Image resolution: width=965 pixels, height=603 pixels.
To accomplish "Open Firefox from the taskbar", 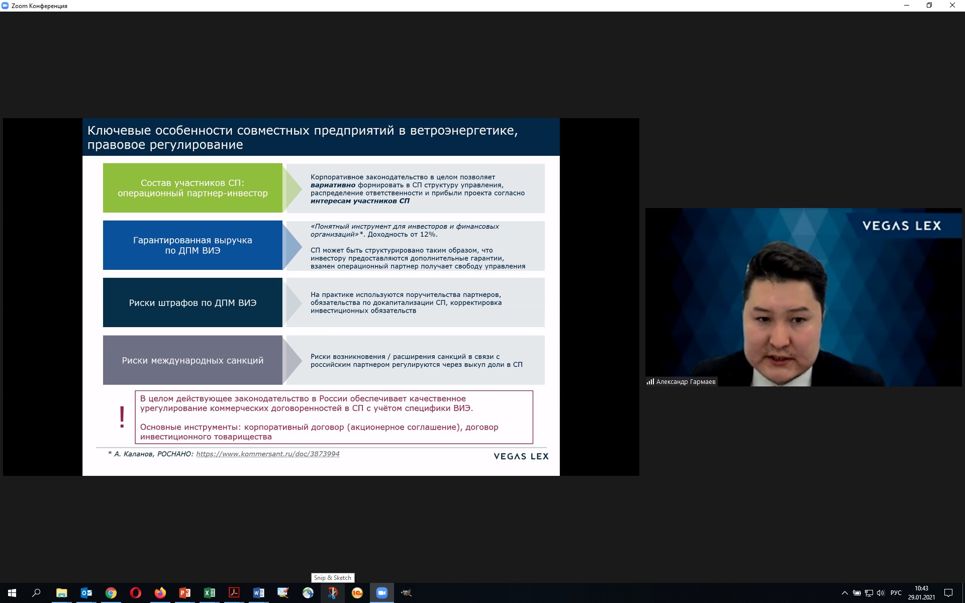I will pyautogui.click(x=160, y=593).
